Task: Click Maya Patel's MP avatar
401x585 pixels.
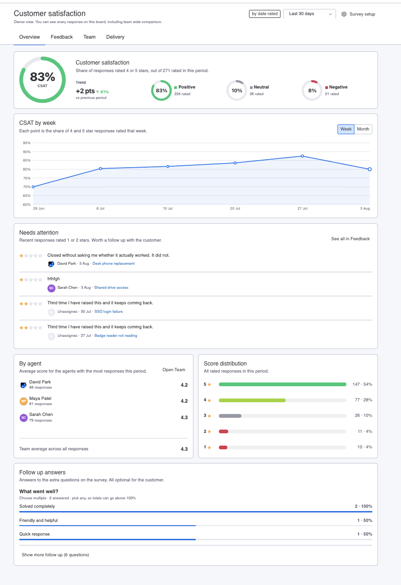Action: click(23, 401)
